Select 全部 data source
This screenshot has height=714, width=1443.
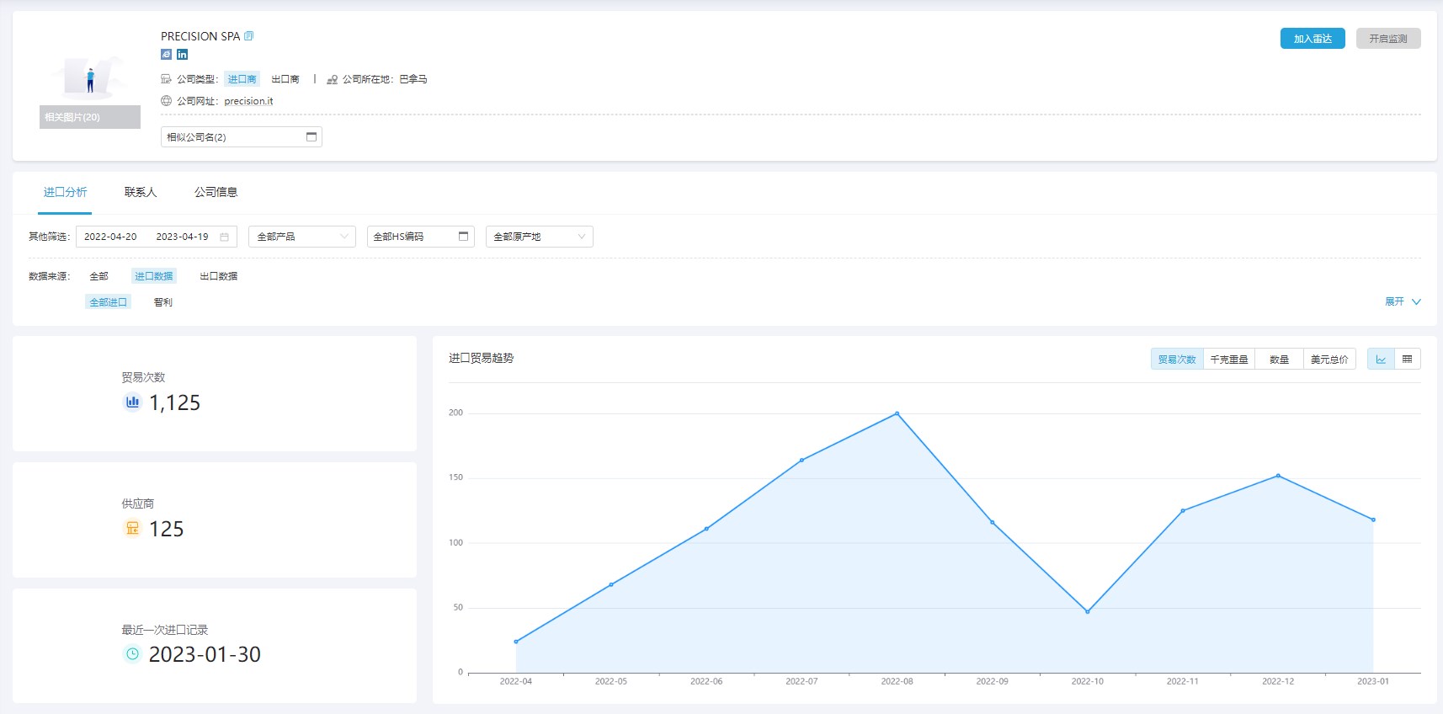click(99, 276)
